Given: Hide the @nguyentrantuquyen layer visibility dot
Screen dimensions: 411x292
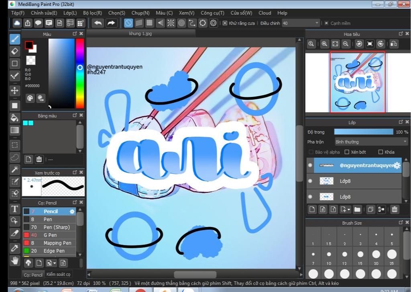Looking at the screenshot, I should (310, 165).
